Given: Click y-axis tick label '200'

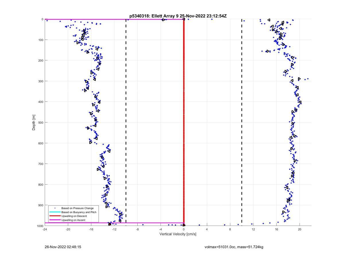Looking at the screenshot, I should tap(40, 60).
